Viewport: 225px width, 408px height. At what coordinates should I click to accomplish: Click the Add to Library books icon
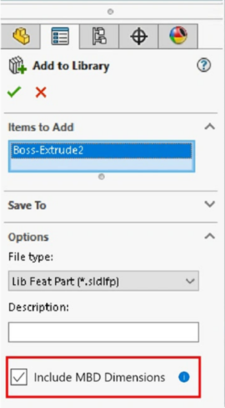coord(18,66)
